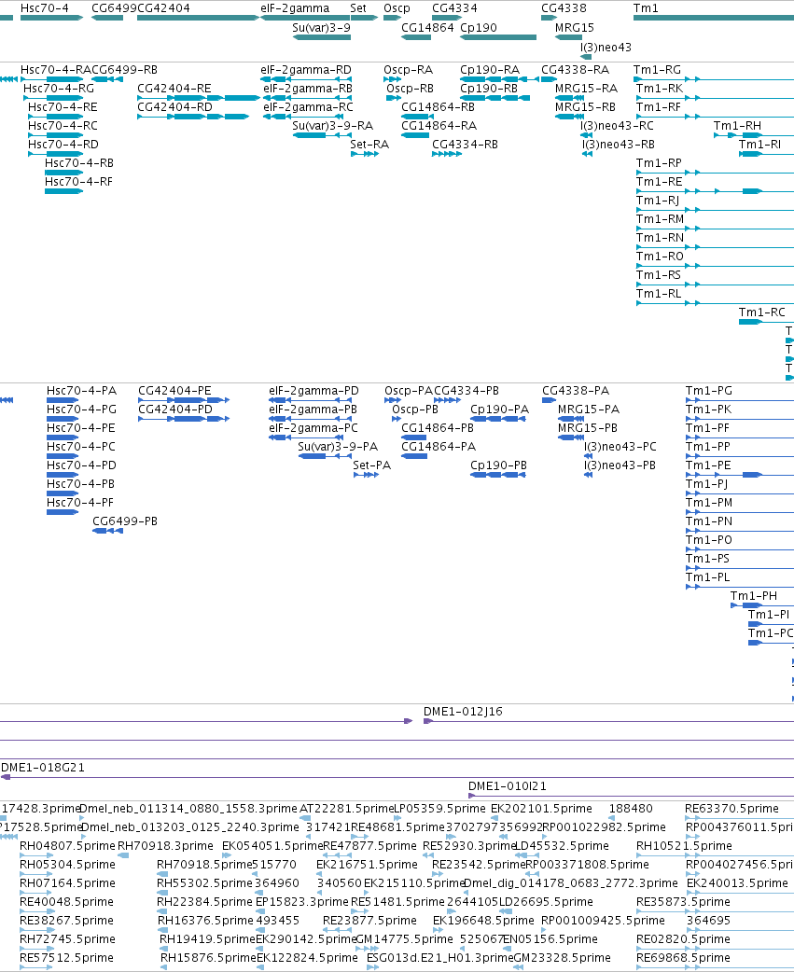794x972 pixels.
Task: Click protein Su(var)3-9-PA
Action: [x=338, y=447]
